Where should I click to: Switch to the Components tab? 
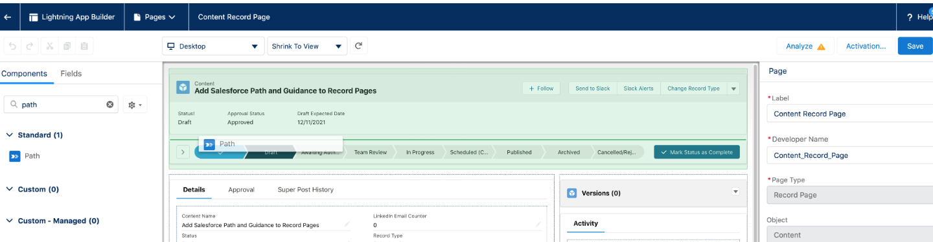pyautogui.click(x=24, y=74)
